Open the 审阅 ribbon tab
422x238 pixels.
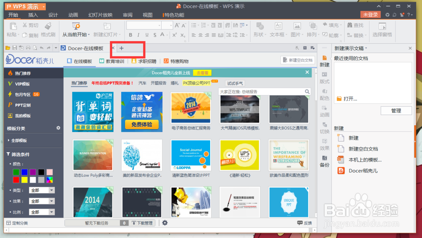(x=127, y=15)
